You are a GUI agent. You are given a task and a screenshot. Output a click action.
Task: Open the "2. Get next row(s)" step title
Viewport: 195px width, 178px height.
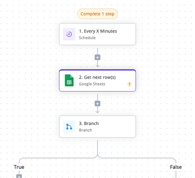tap(97, 77)
